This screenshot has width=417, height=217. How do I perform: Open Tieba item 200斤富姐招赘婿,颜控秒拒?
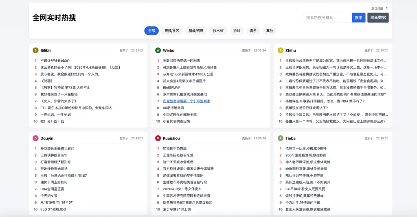point(306,155)
